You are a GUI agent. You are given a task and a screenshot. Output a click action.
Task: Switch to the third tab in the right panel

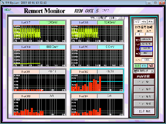click(151, 22)
